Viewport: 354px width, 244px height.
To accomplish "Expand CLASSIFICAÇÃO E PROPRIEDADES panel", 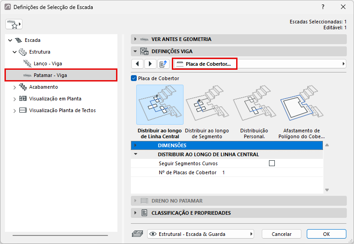I will tap(135, 213).
